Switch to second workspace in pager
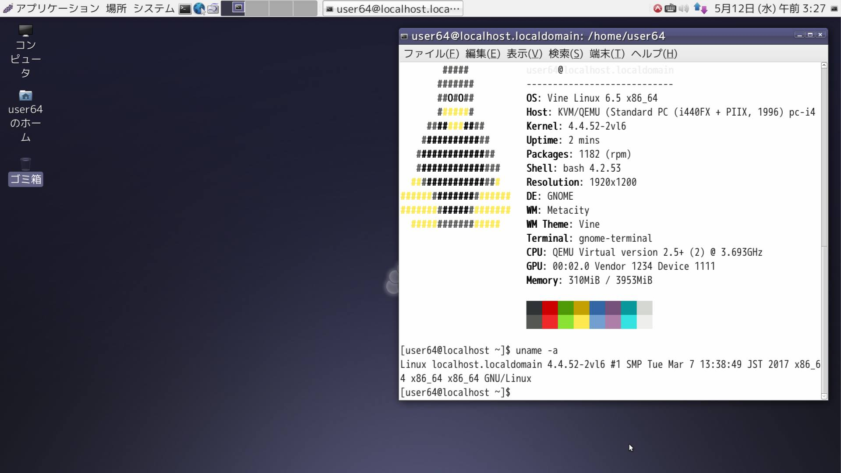The image size is (841, 473). [x=257, y=8]
